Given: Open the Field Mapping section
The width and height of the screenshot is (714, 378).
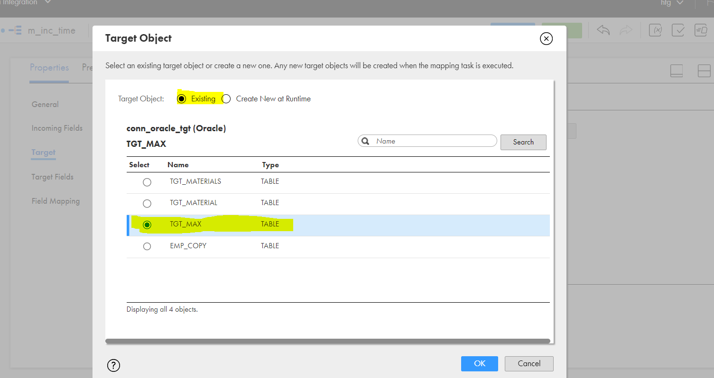Looking at the screenshot, I should [x=56, y=201].
